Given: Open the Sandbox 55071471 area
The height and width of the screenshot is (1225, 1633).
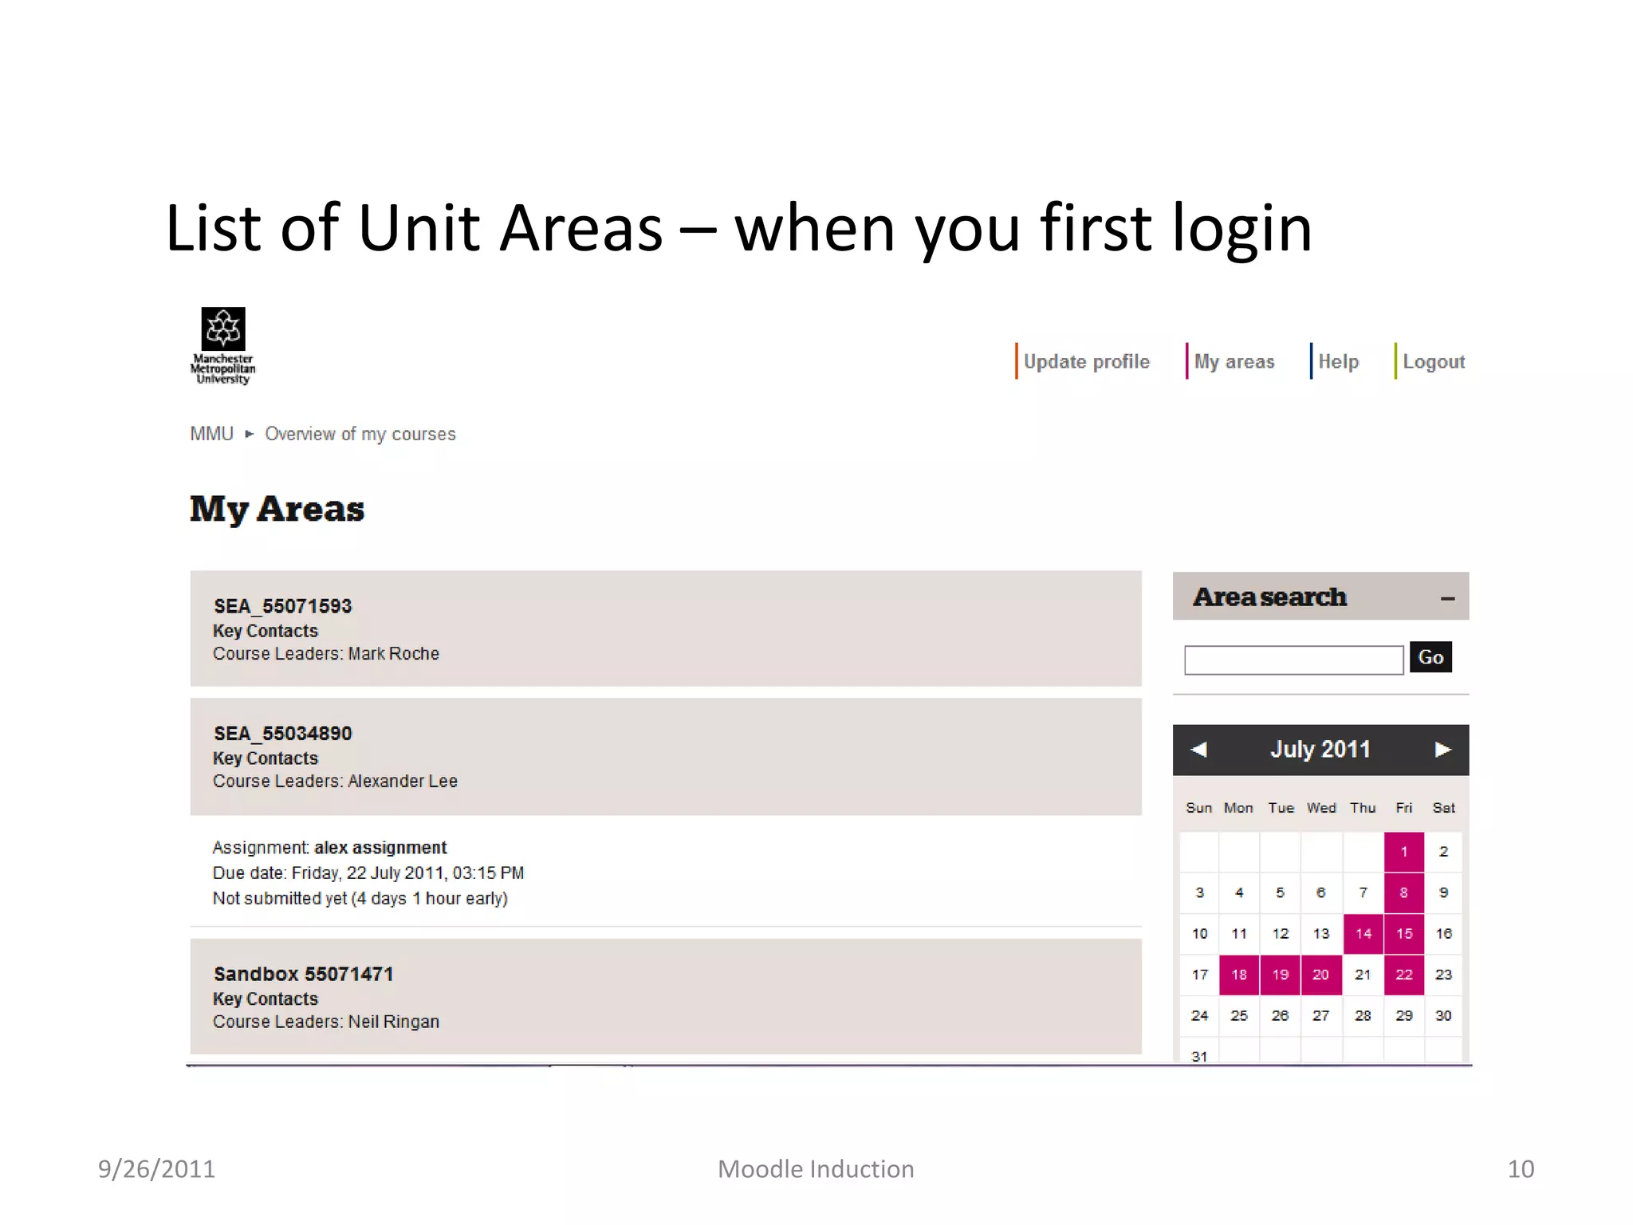Looking at the screenshot, I should [x=303, y=974].
